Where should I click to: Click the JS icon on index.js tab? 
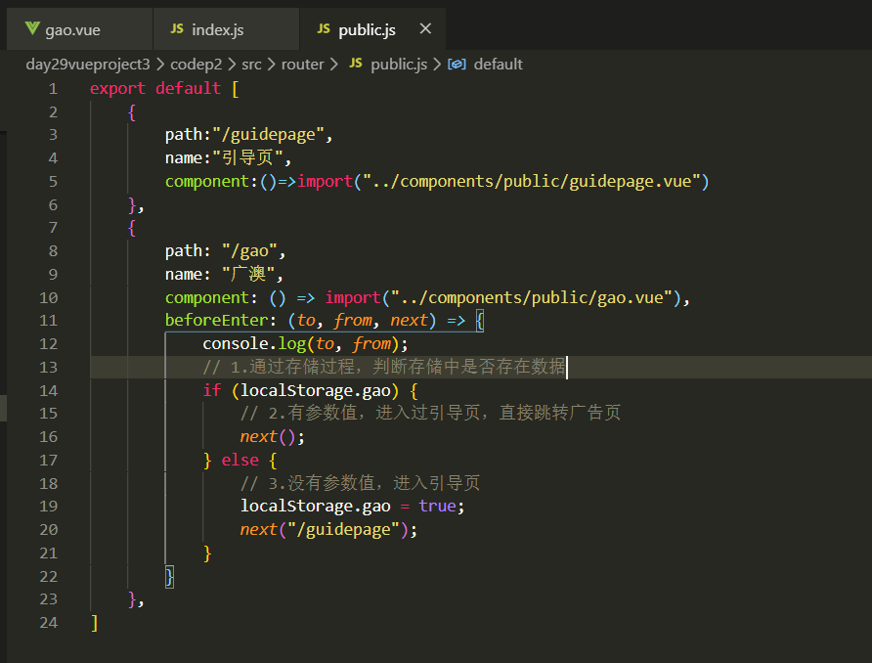coord(177,29)
